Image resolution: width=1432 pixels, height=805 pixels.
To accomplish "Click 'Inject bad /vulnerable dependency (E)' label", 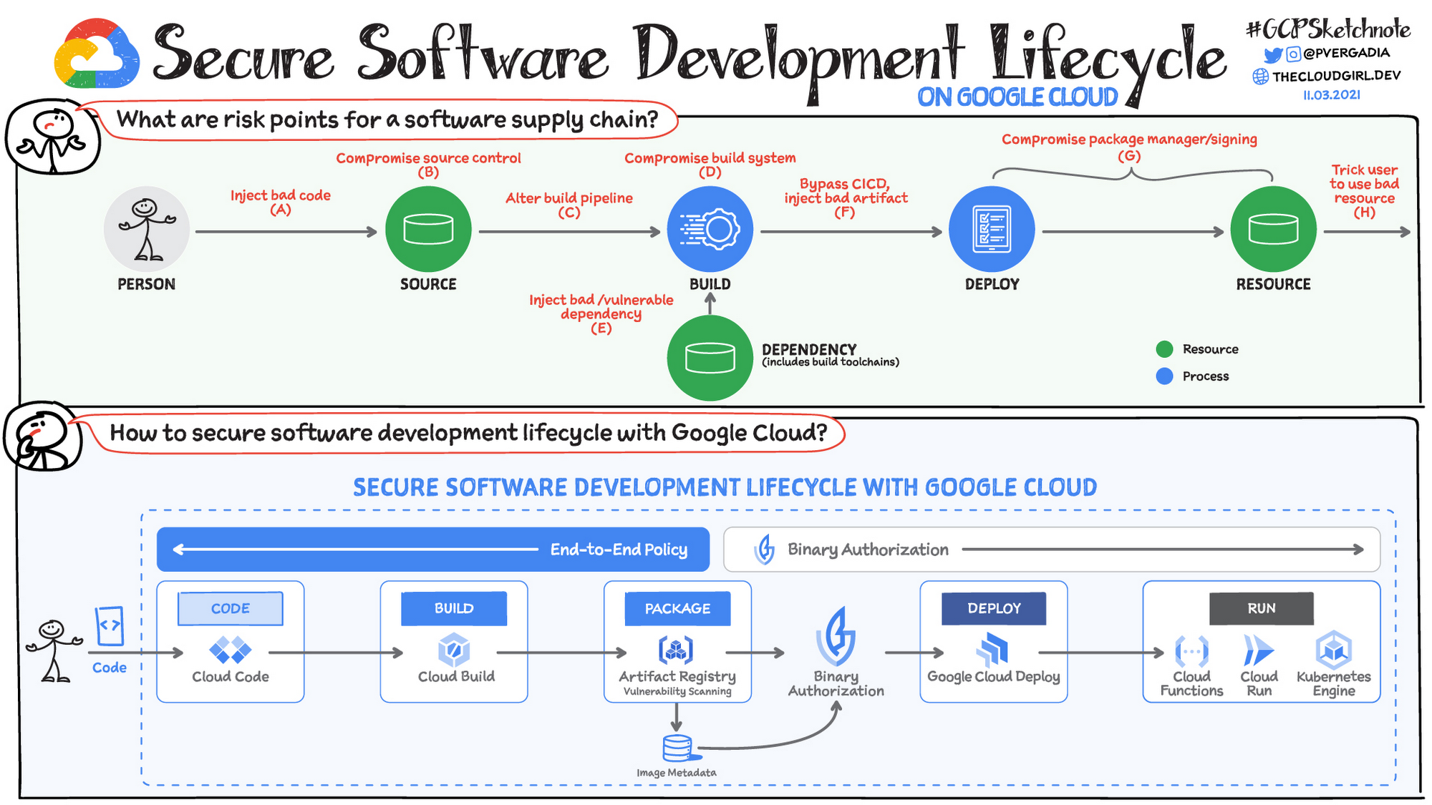I will pyautogui.click(x=601, y=314).
